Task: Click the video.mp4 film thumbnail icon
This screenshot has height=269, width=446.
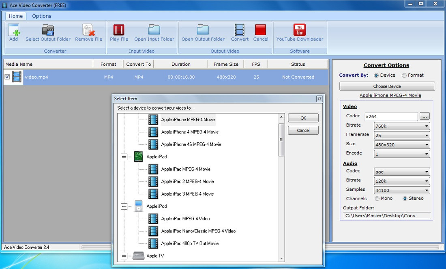Action: click(17, 77)
